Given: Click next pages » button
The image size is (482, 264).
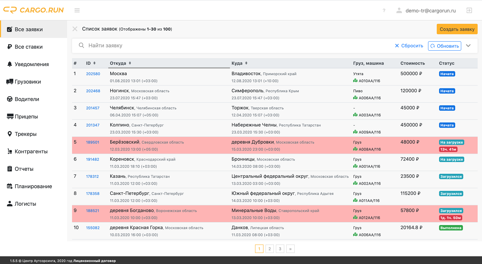Looking at the screenshot, I should pyautogui.click(x=290, y=249).
